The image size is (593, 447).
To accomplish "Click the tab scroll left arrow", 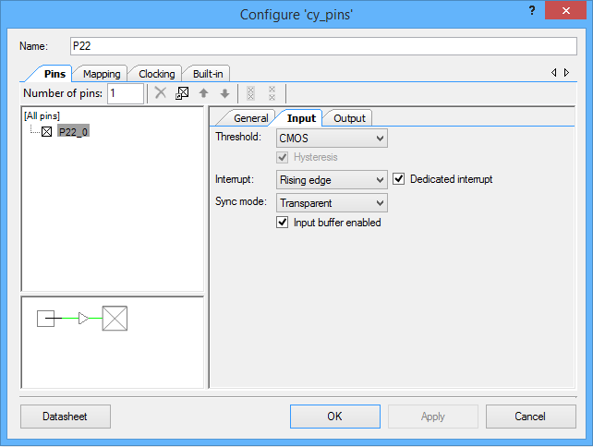I will (x=553, y=72).
